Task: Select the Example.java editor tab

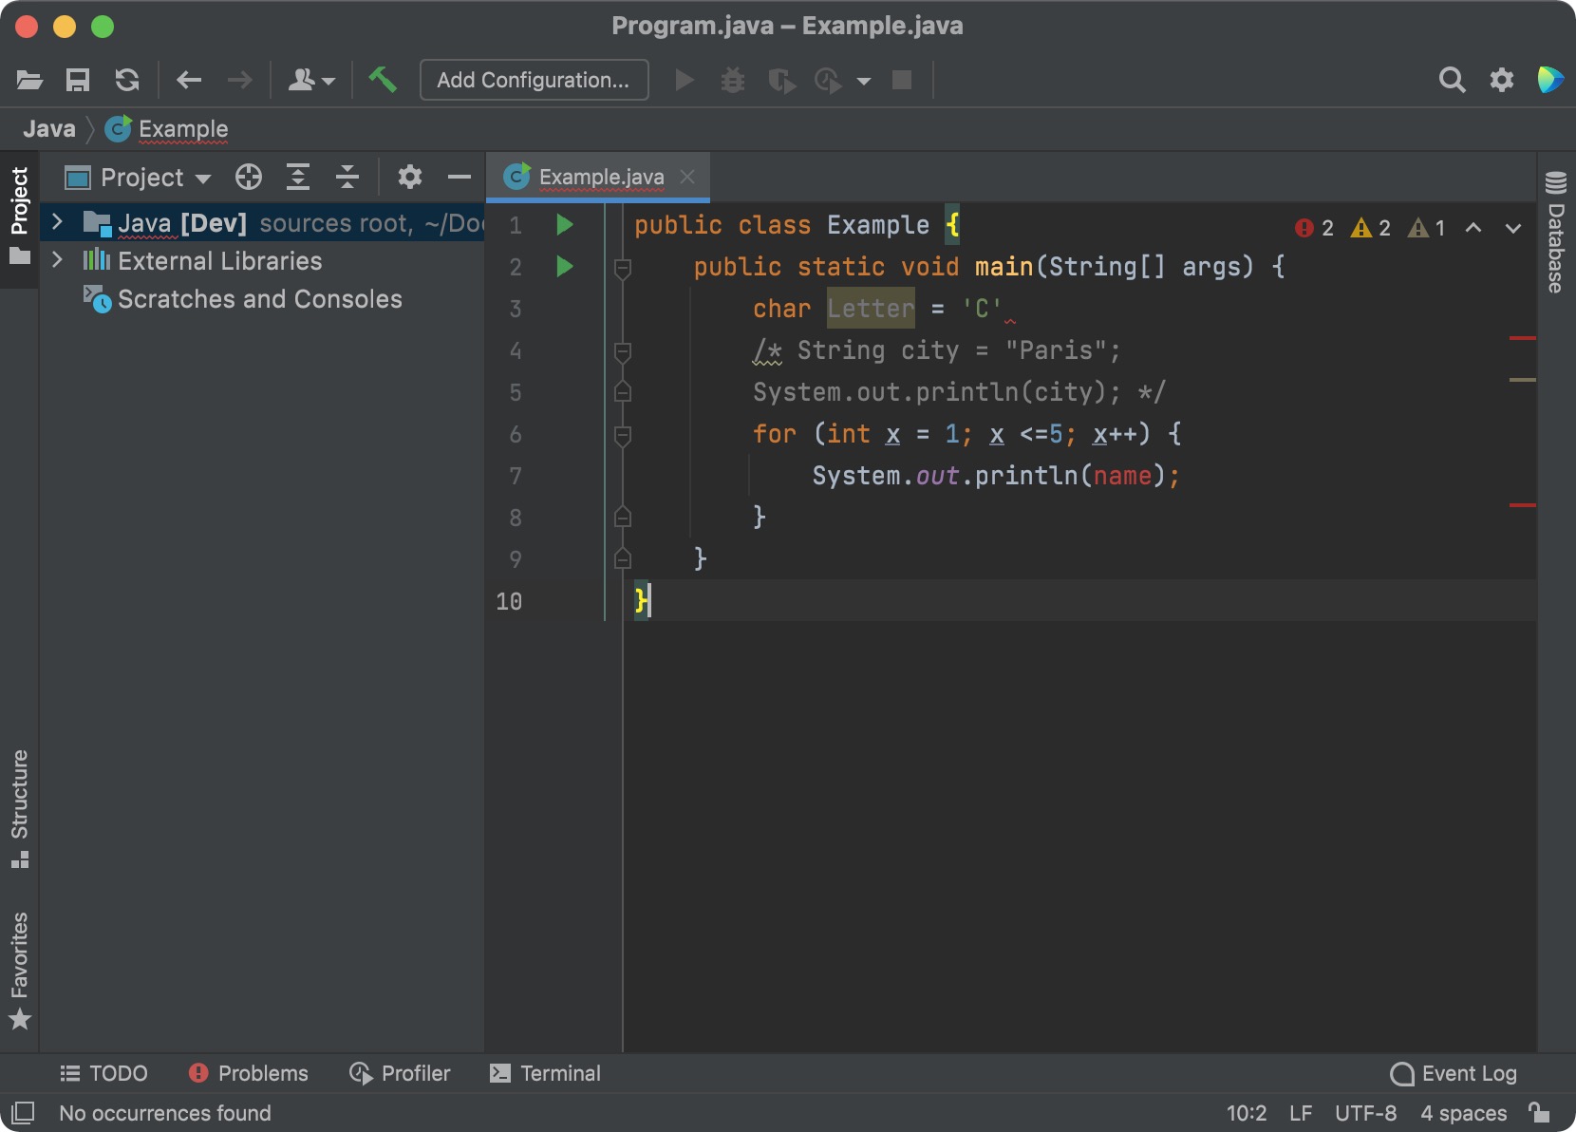Action: pos(600,177)
